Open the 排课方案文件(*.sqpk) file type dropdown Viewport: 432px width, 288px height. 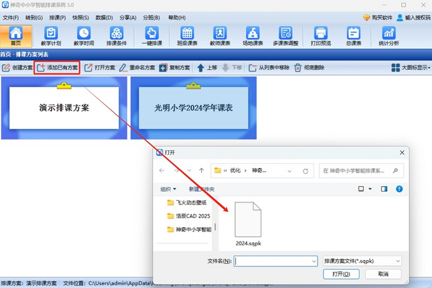click(362, 261)
